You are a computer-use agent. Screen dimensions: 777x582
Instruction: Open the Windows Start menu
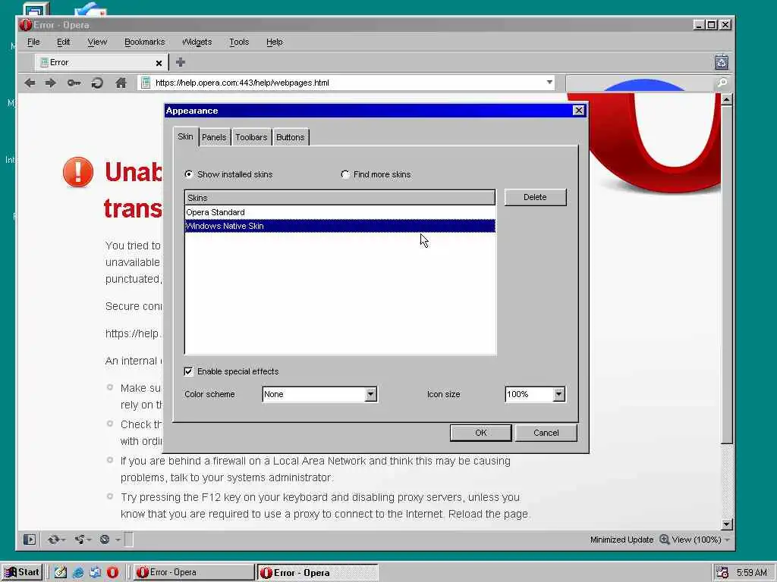pyautogui.click(x=22, y=572)
